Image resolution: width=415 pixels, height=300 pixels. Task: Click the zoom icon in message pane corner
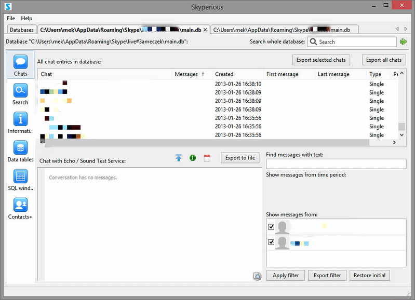[257, 276]
